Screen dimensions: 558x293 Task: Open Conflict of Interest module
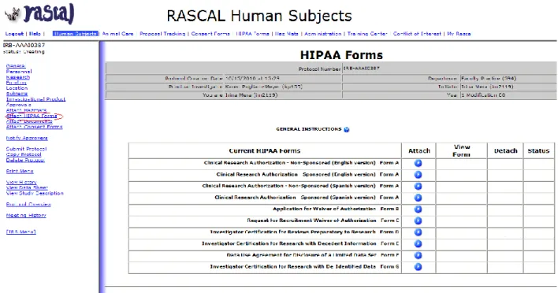(x=417, y=34)
